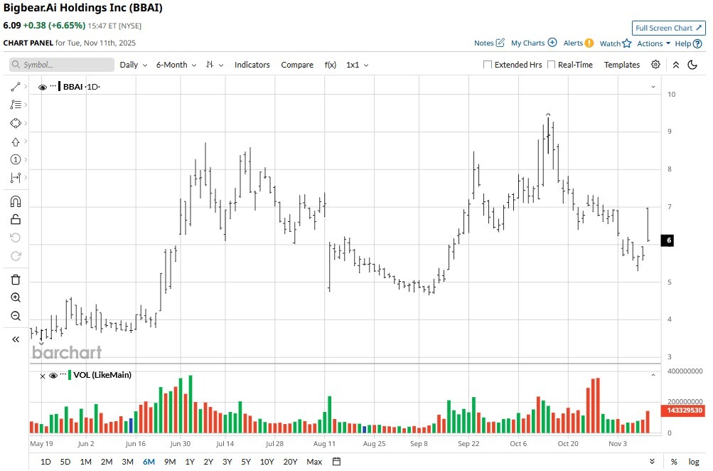The width and height of the screenshot is (713, 471).
Task: Open the 6-Month period dropdown
Action: pos(176,65)
